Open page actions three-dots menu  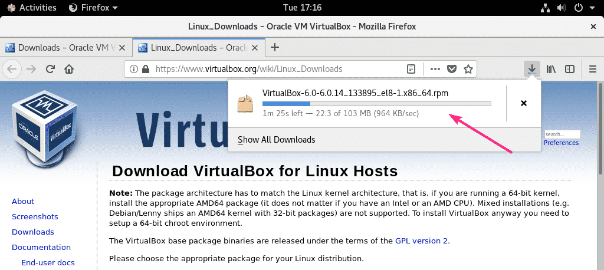[435, 69]
